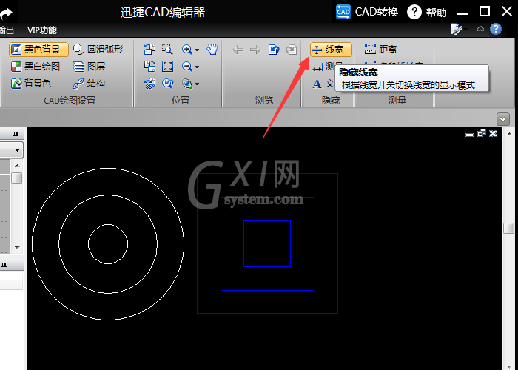Click the drawing area vertical scrollbar thumb
518x370 pixels.
pos(509,228)
